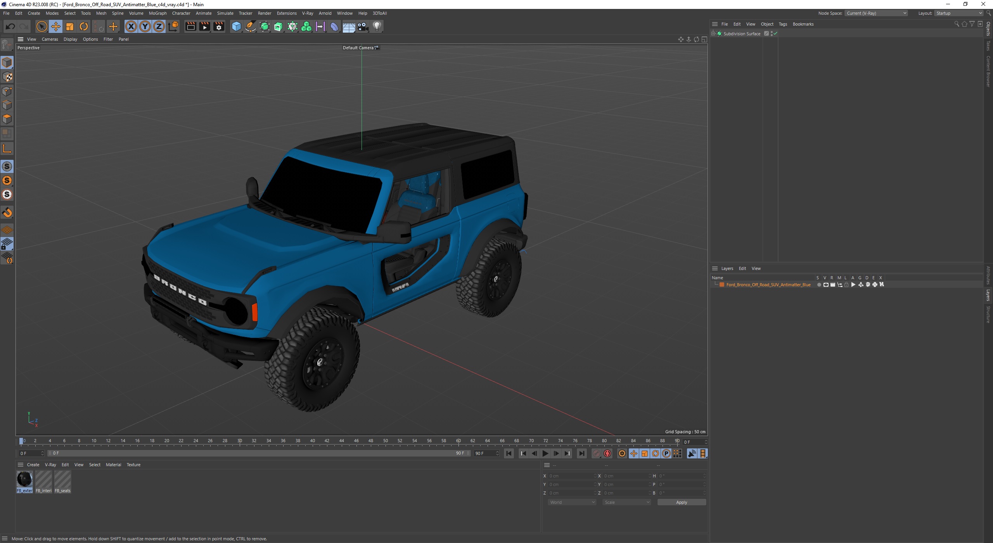Screen dimensions: 993x543
Task: Select the Spline Pen tool
Action: [x=251, y=26]
